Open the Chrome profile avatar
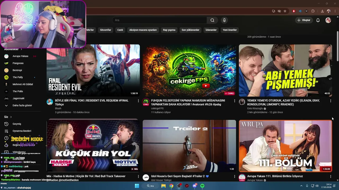Viewport: 339px width, 190px height. pos(329,11)
